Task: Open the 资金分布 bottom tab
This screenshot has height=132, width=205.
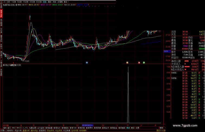Action: point(18,130)
